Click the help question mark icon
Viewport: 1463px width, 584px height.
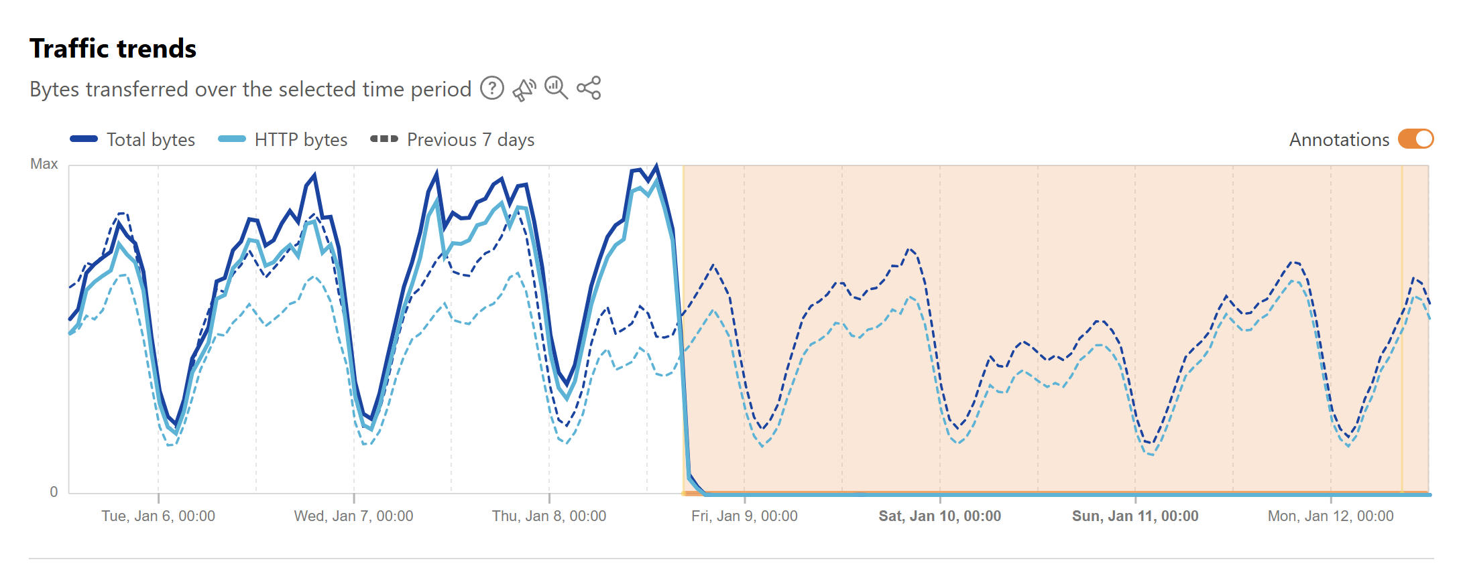pos(492,88)
